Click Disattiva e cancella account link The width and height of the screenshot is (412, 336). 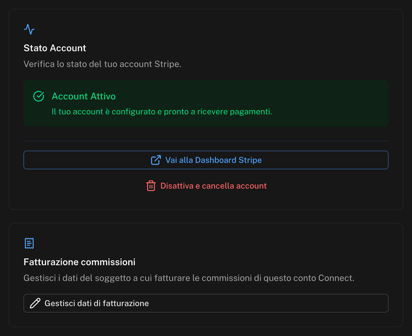click(206, 186)
